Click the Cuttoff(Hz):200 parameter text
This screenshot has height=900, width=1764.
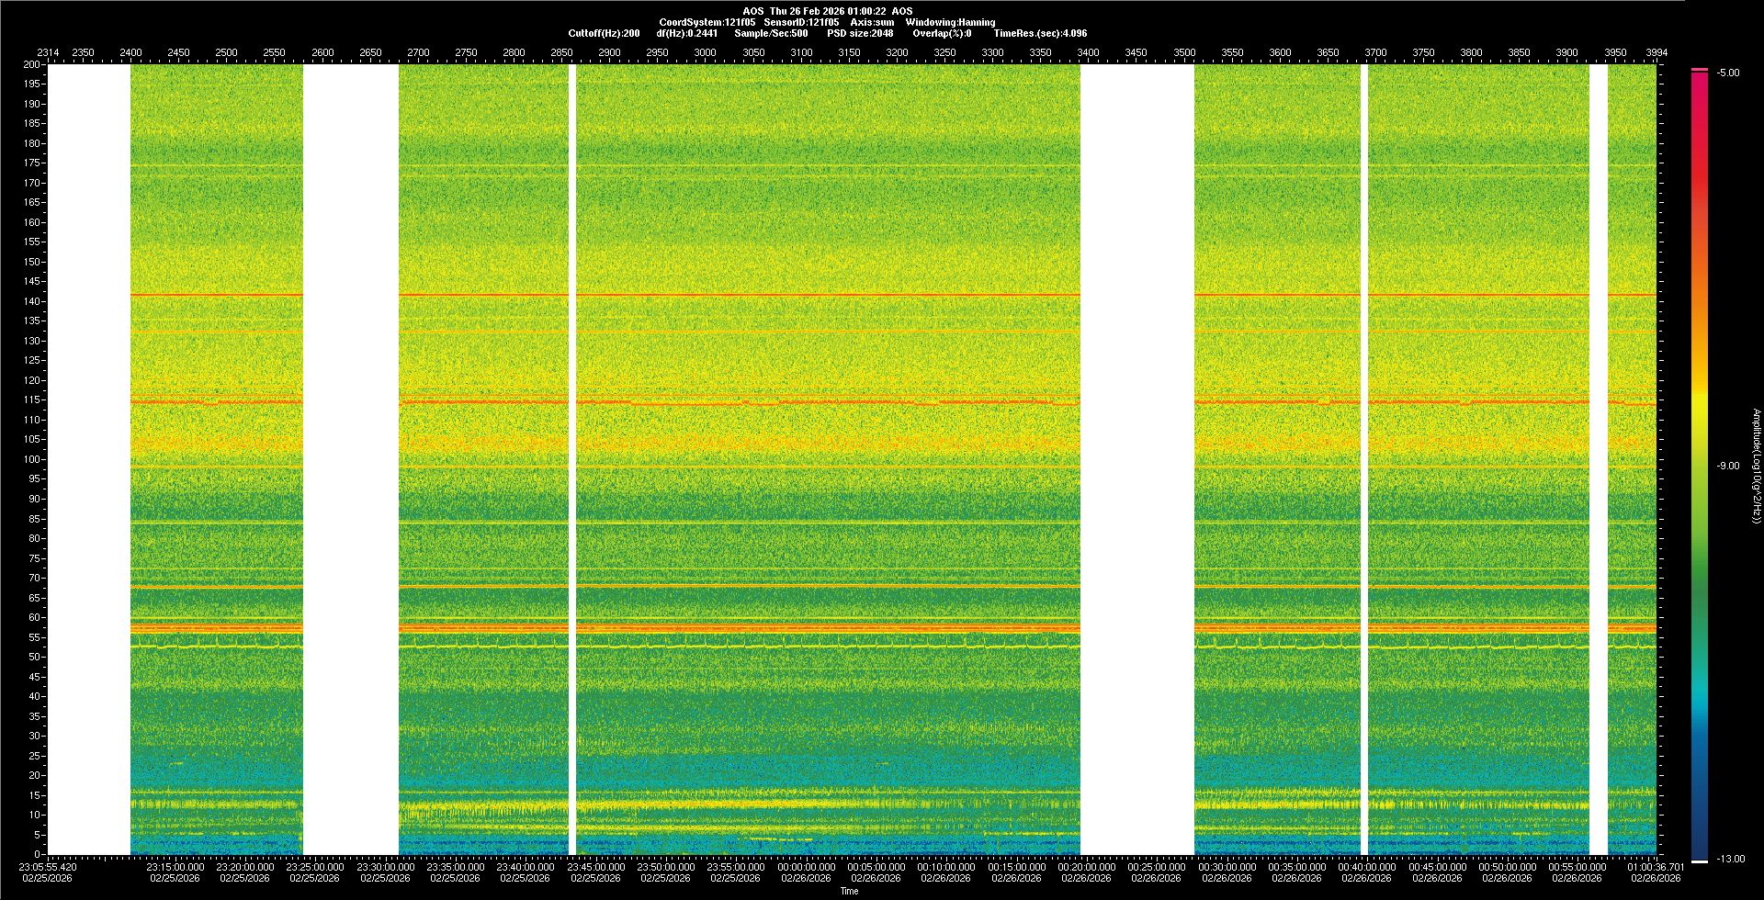coord(604,33)
